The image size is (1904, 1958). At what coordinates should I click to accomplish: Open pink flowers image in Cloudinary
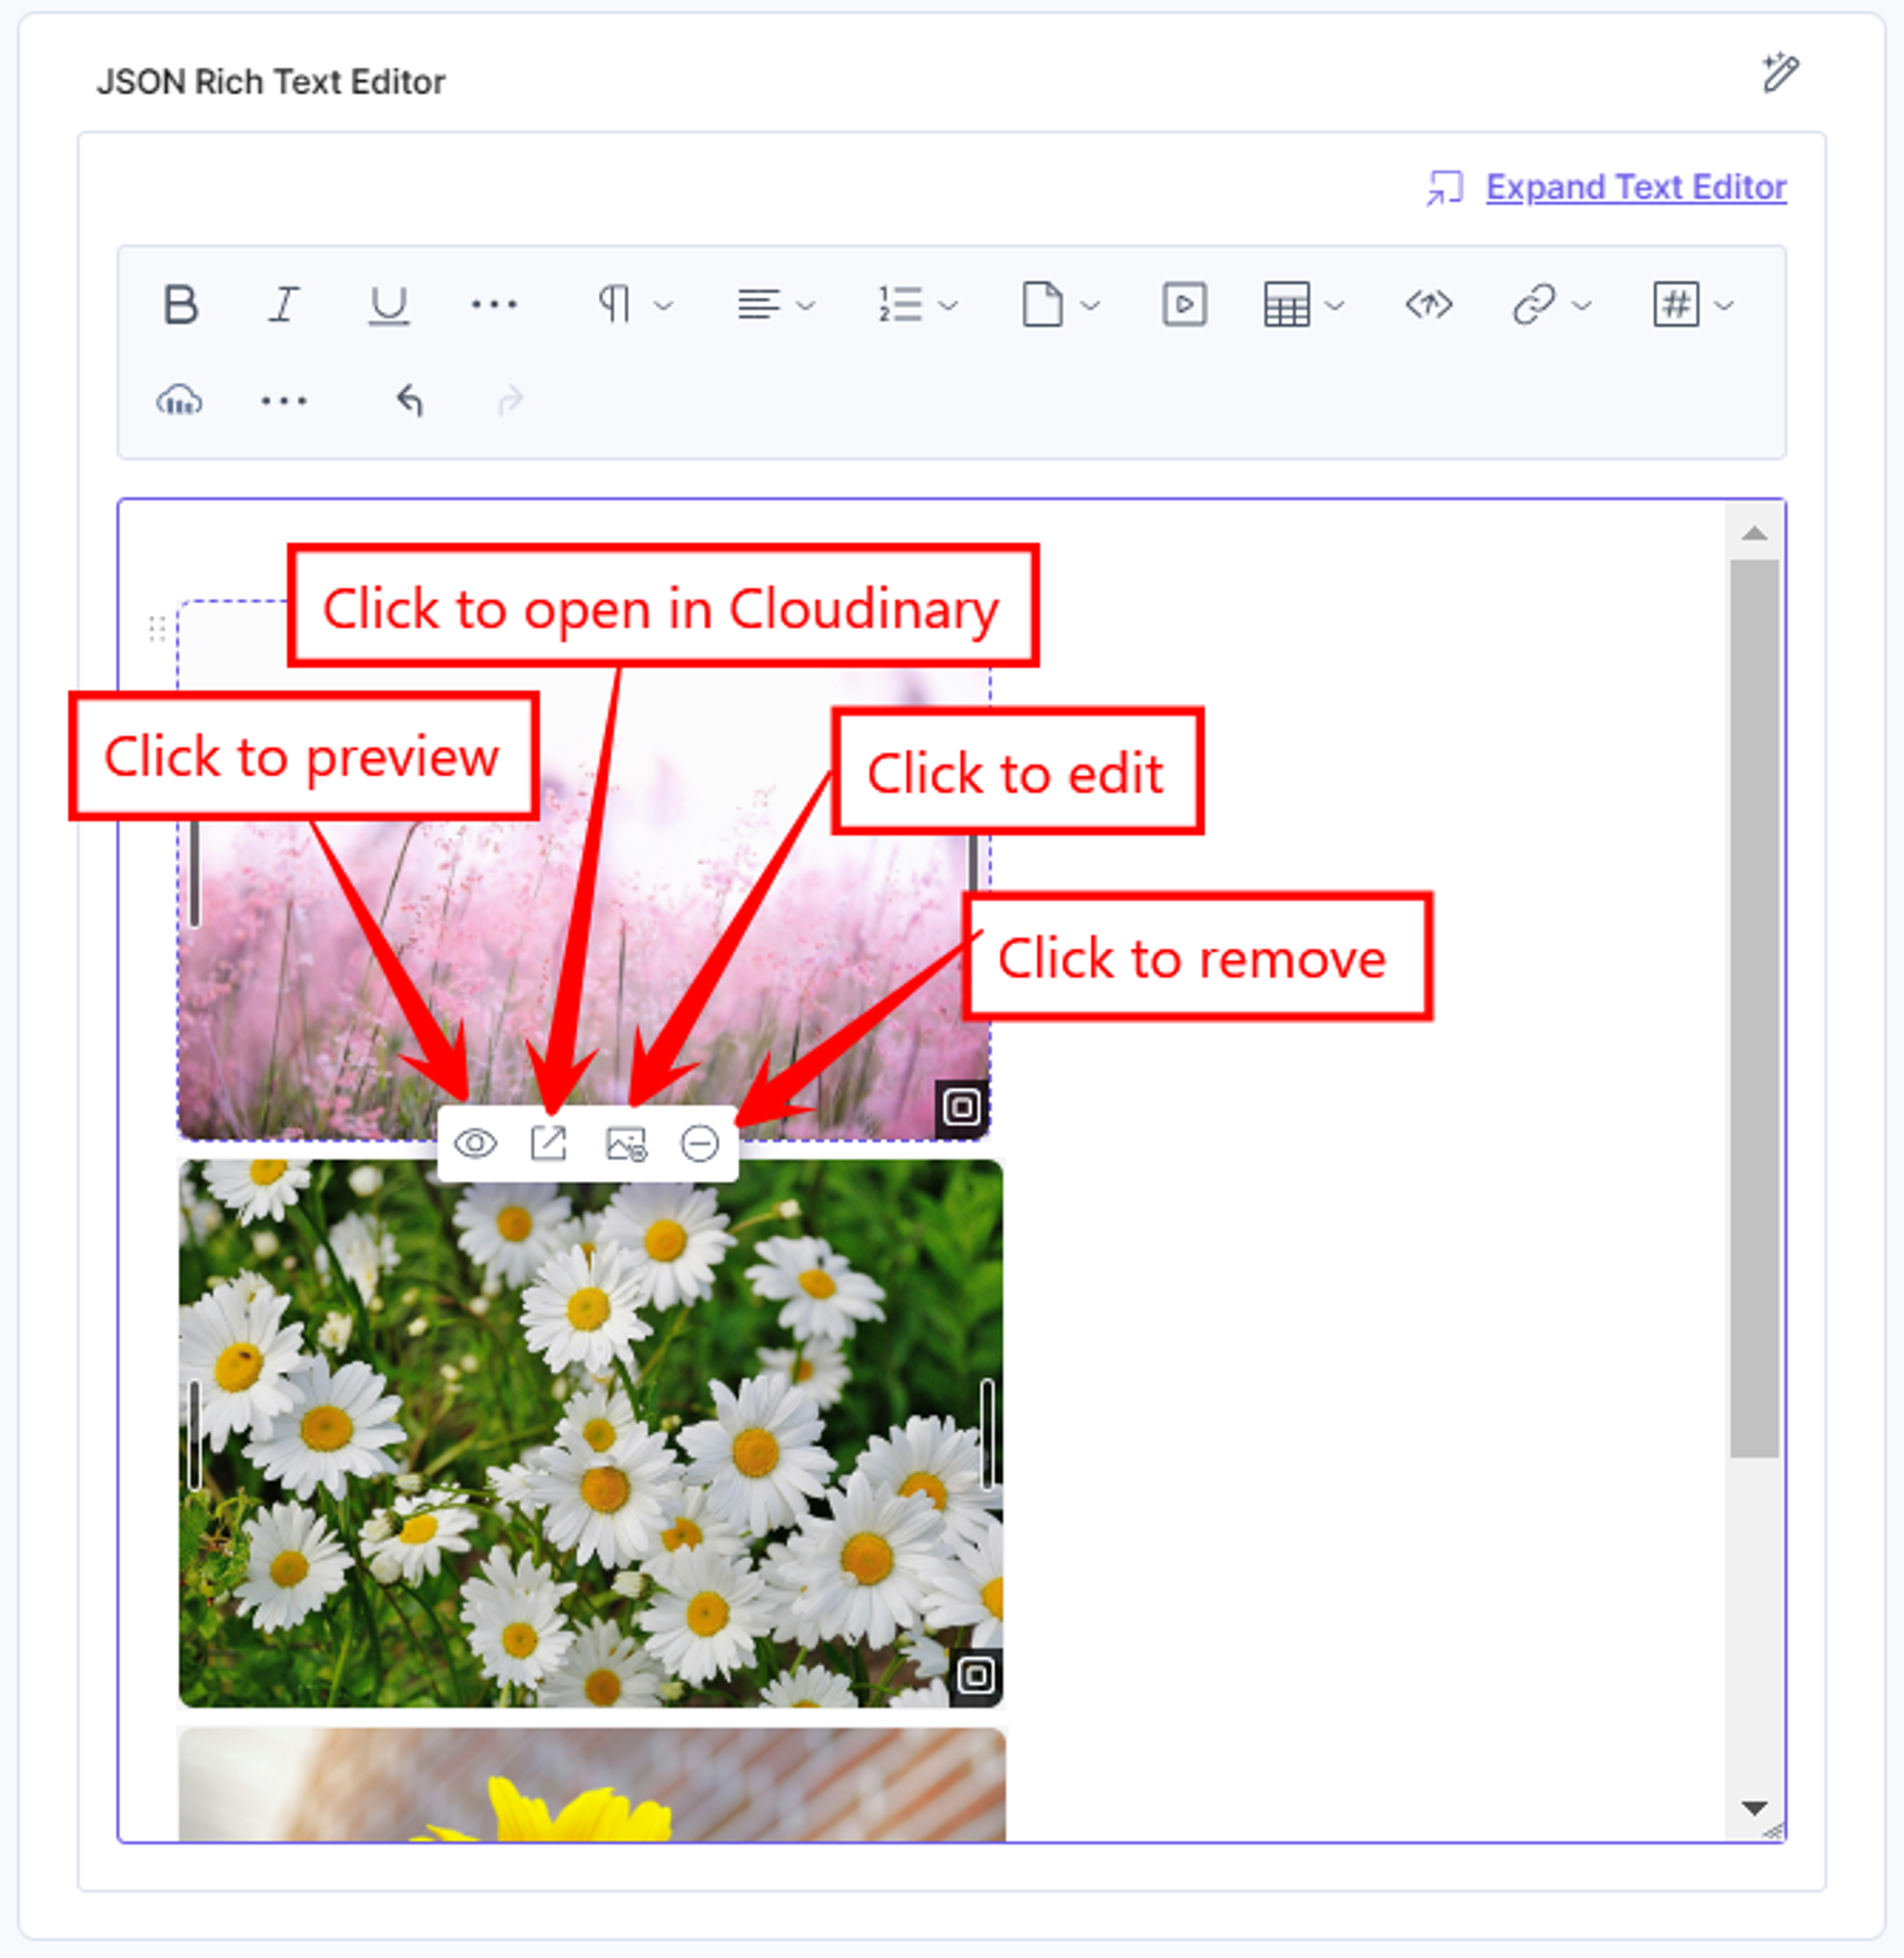(x=548, y=1143)
